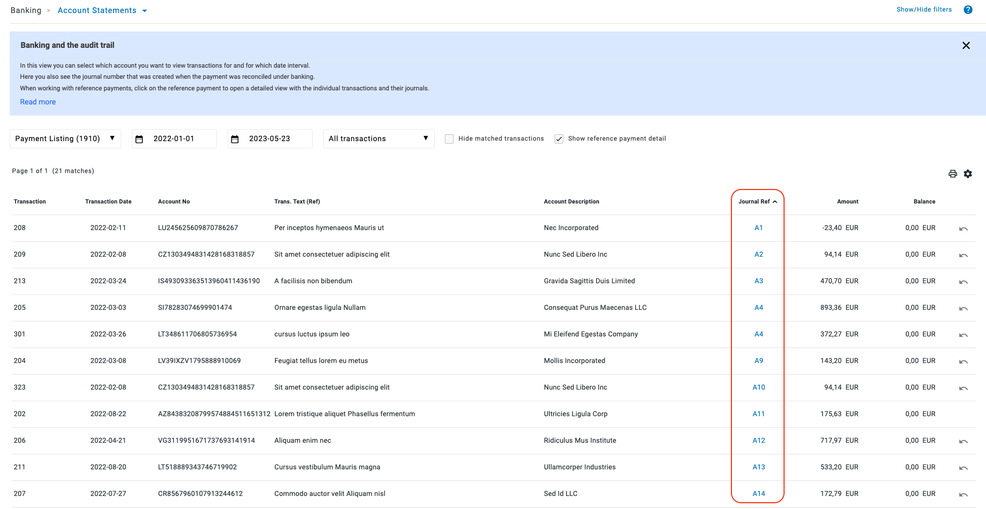Close the Banking and audit trail banner
Screen dimensions: 986x509
(x=966, y=45)
